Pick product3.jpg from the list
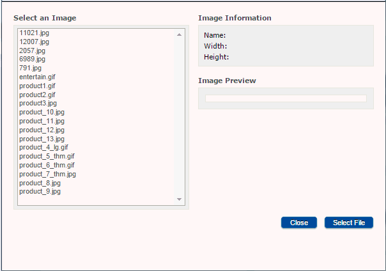386x271 pixels. (x=38, y=103)
